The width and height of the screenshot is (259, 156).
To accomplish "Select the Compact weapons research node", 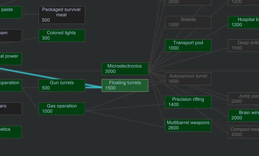I will 243,132.
